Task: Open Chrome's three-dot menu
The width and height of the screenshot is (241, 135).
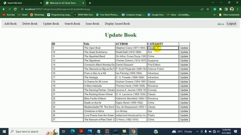Action: tap(238, 9)
